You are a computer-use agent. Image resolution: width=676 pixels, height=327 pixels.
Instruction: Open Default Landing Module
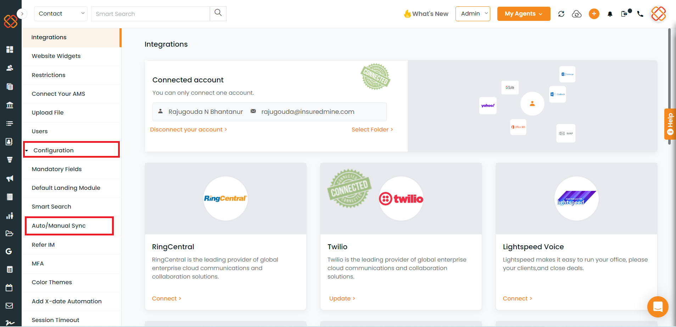[72, 188]
